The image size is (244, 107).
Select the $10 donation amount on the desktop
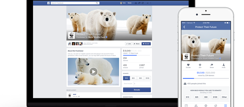click(127, 78)
